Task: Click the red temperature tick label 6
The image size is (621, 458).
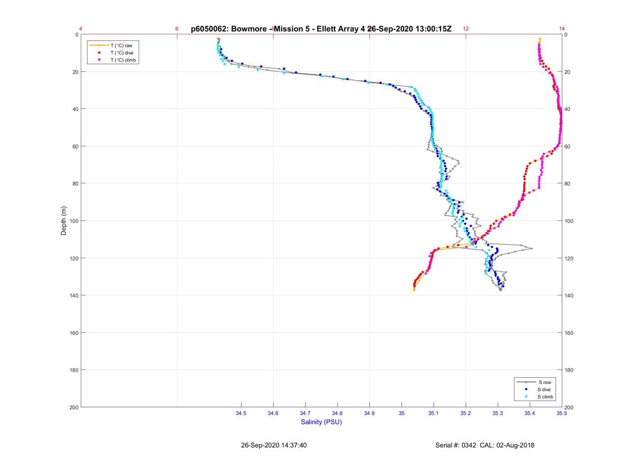Action: click(x=177, y=29)
